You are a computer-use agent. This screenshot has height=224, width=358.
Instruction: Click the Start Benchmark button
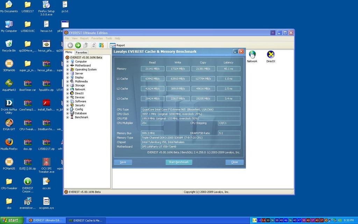pyautogui.click(x=179, y=162)
